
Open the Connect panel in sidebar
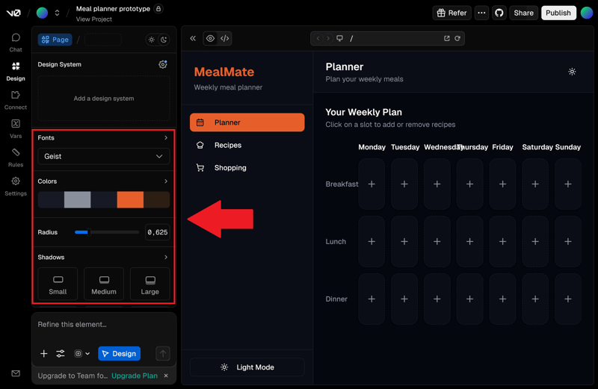(x=16, y=100)
